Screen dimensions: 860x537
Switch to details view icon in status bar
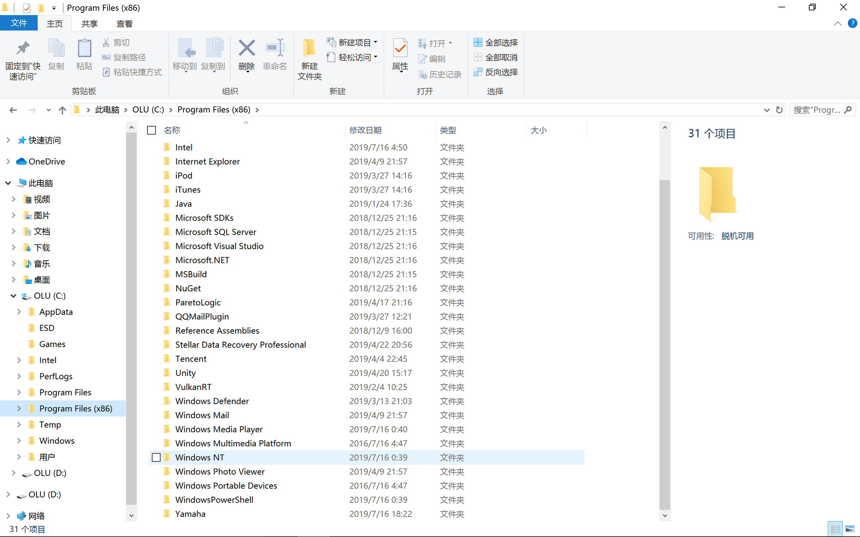(835, 529)
